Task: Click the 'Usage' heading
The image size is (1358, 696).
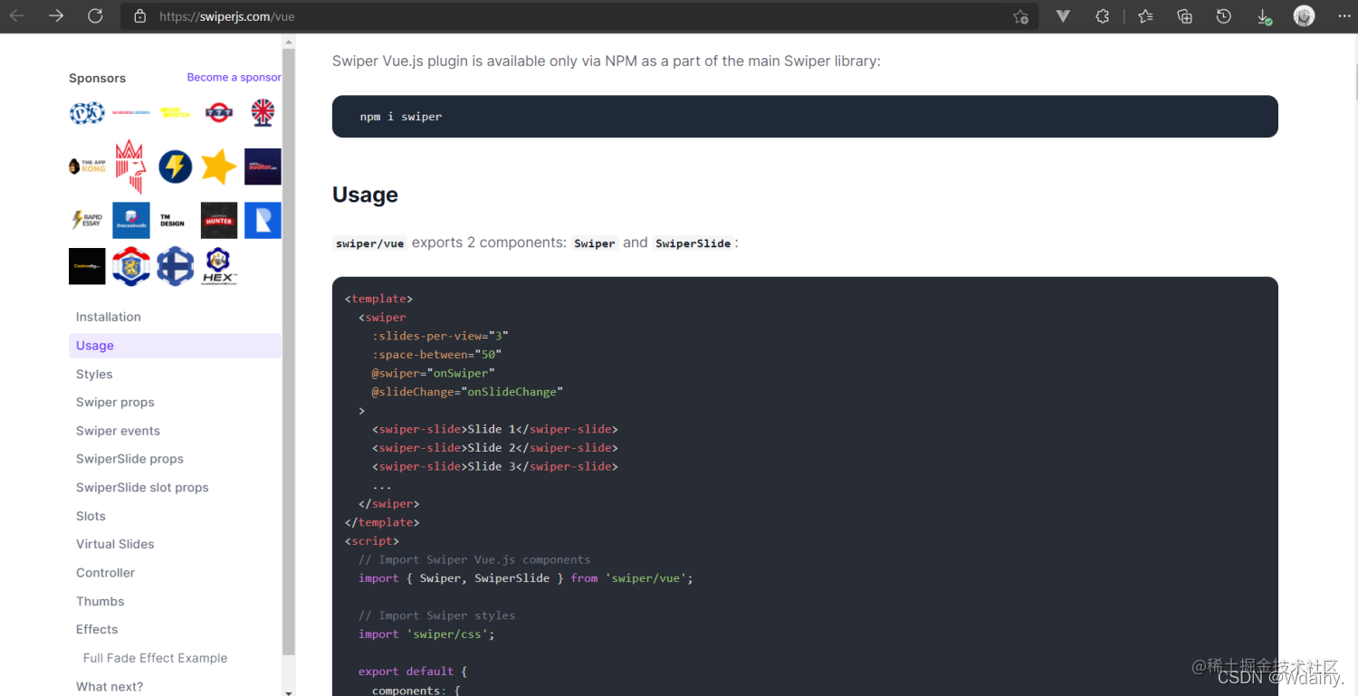Action: click(365, 195)
